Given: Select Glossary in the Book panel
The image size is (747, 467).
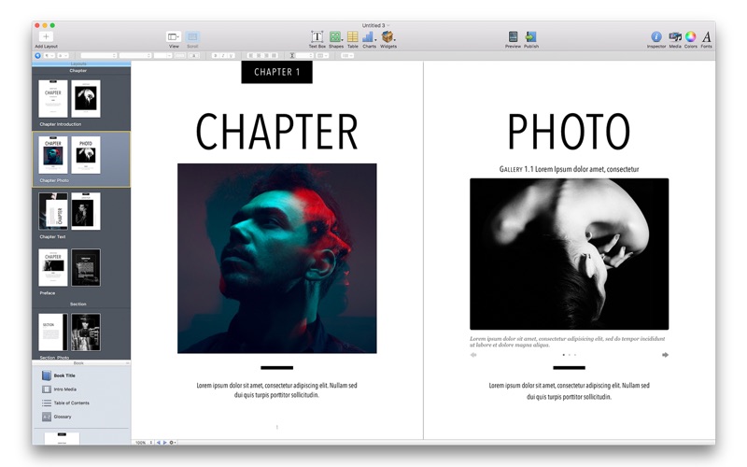Looking at the screenshot, I should click(x=63, y=417).
